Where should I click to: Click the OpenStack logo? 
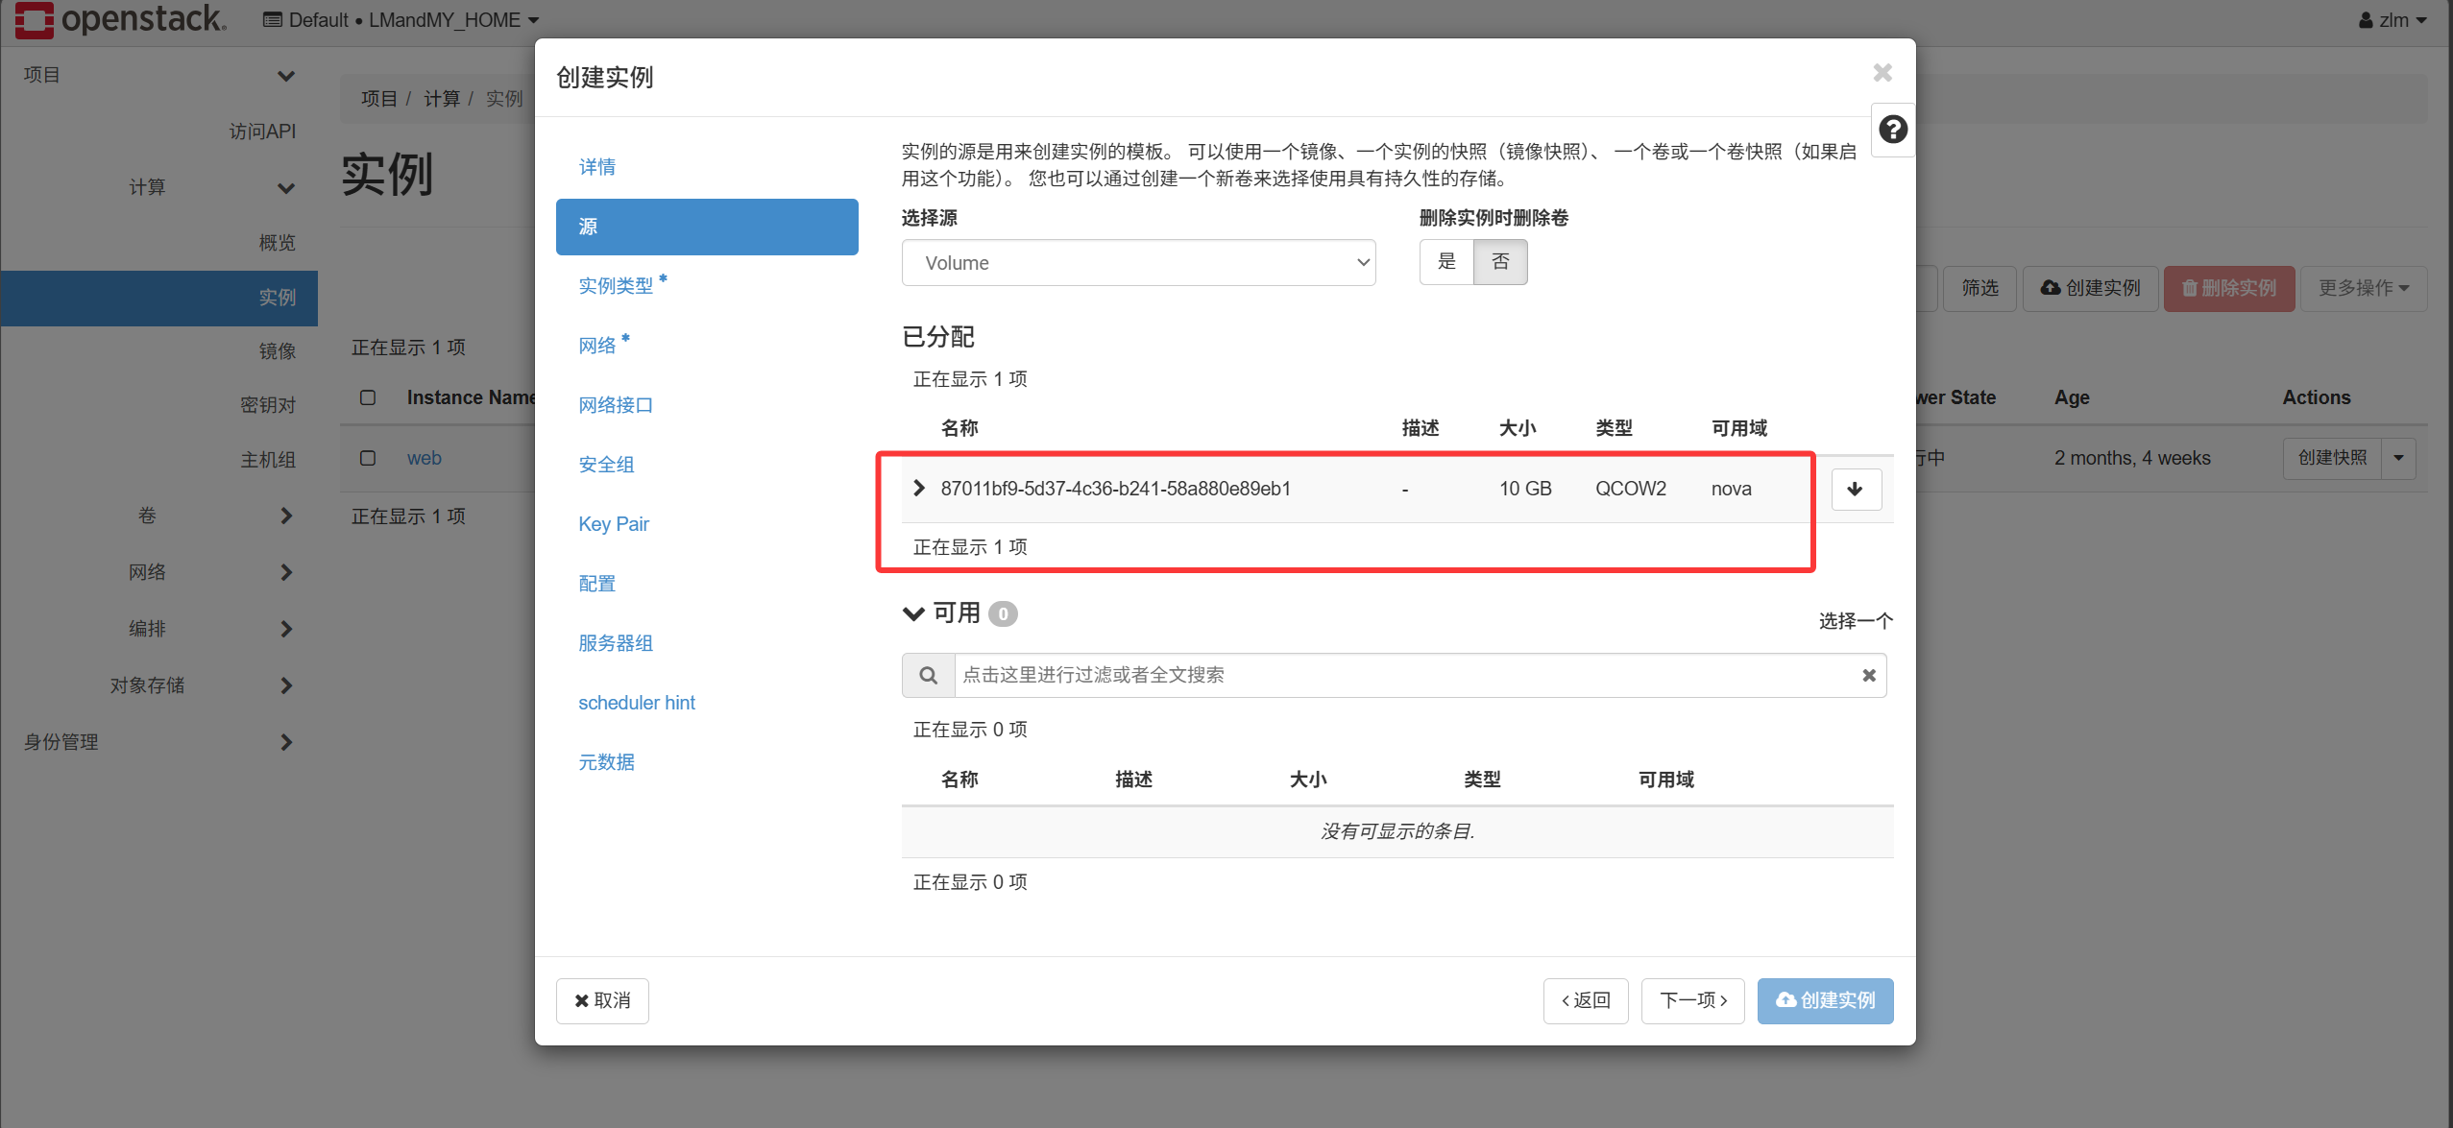pos(121,19)
